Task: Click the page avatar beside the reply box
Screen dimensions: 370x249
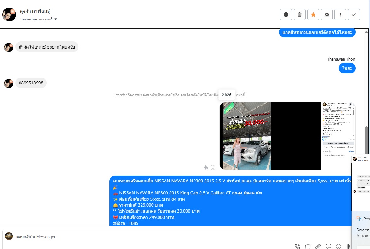Action: pyautogui.click(x=9, y=236)
